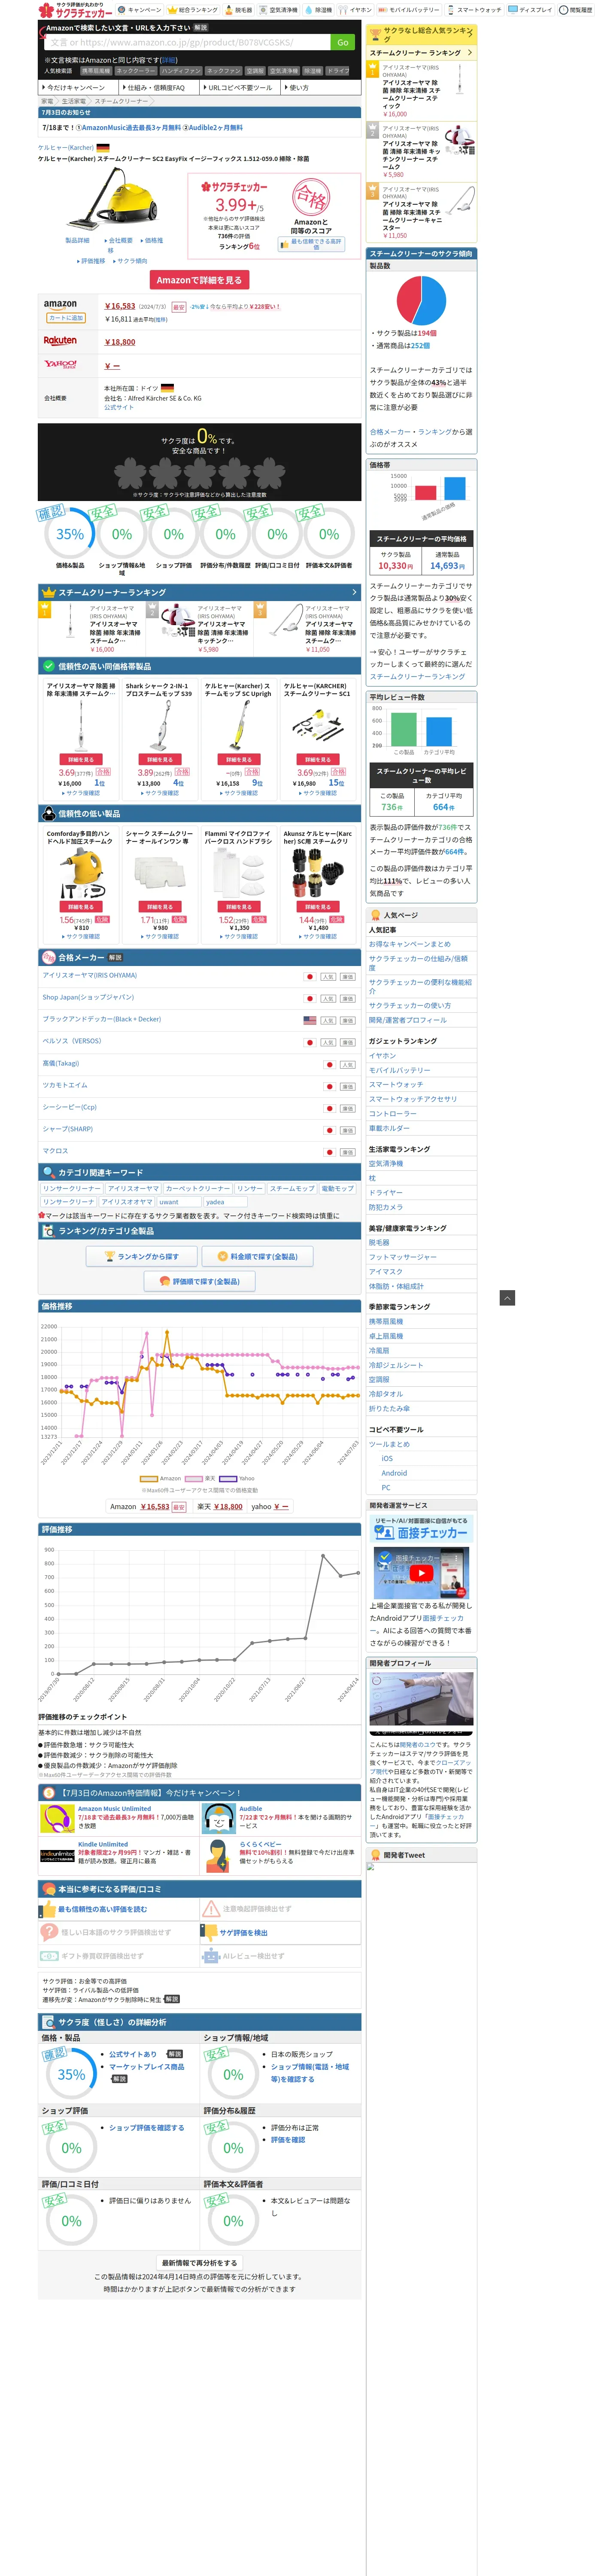Click the Yahoo shopping store logo
595x2576 pixels.
pos(60,365)
